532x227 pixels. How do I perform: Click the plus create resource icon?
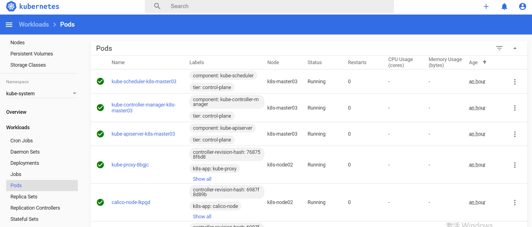pyautogui.click(x=486, y=6)
